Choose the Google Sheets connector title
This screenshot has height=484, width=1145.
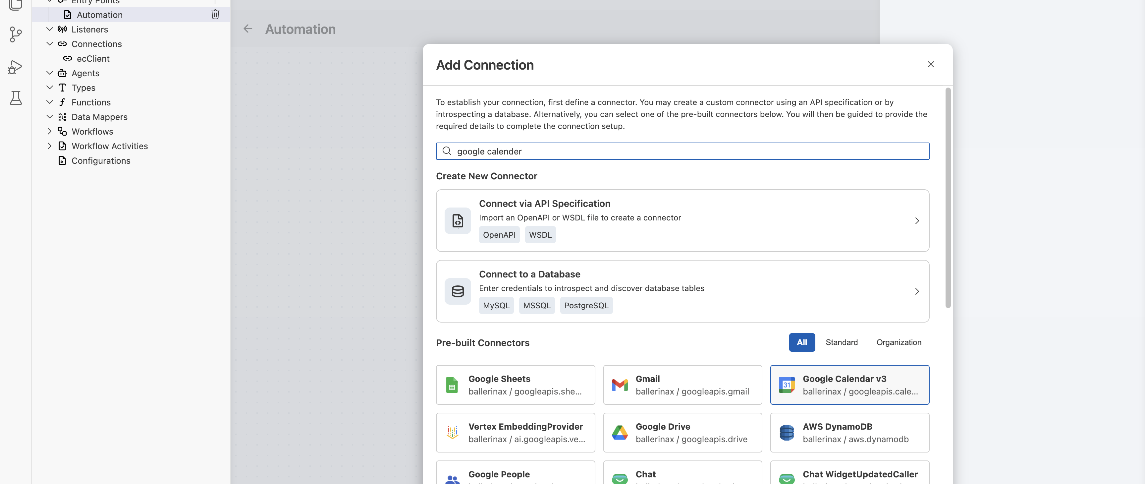(499, 379)
